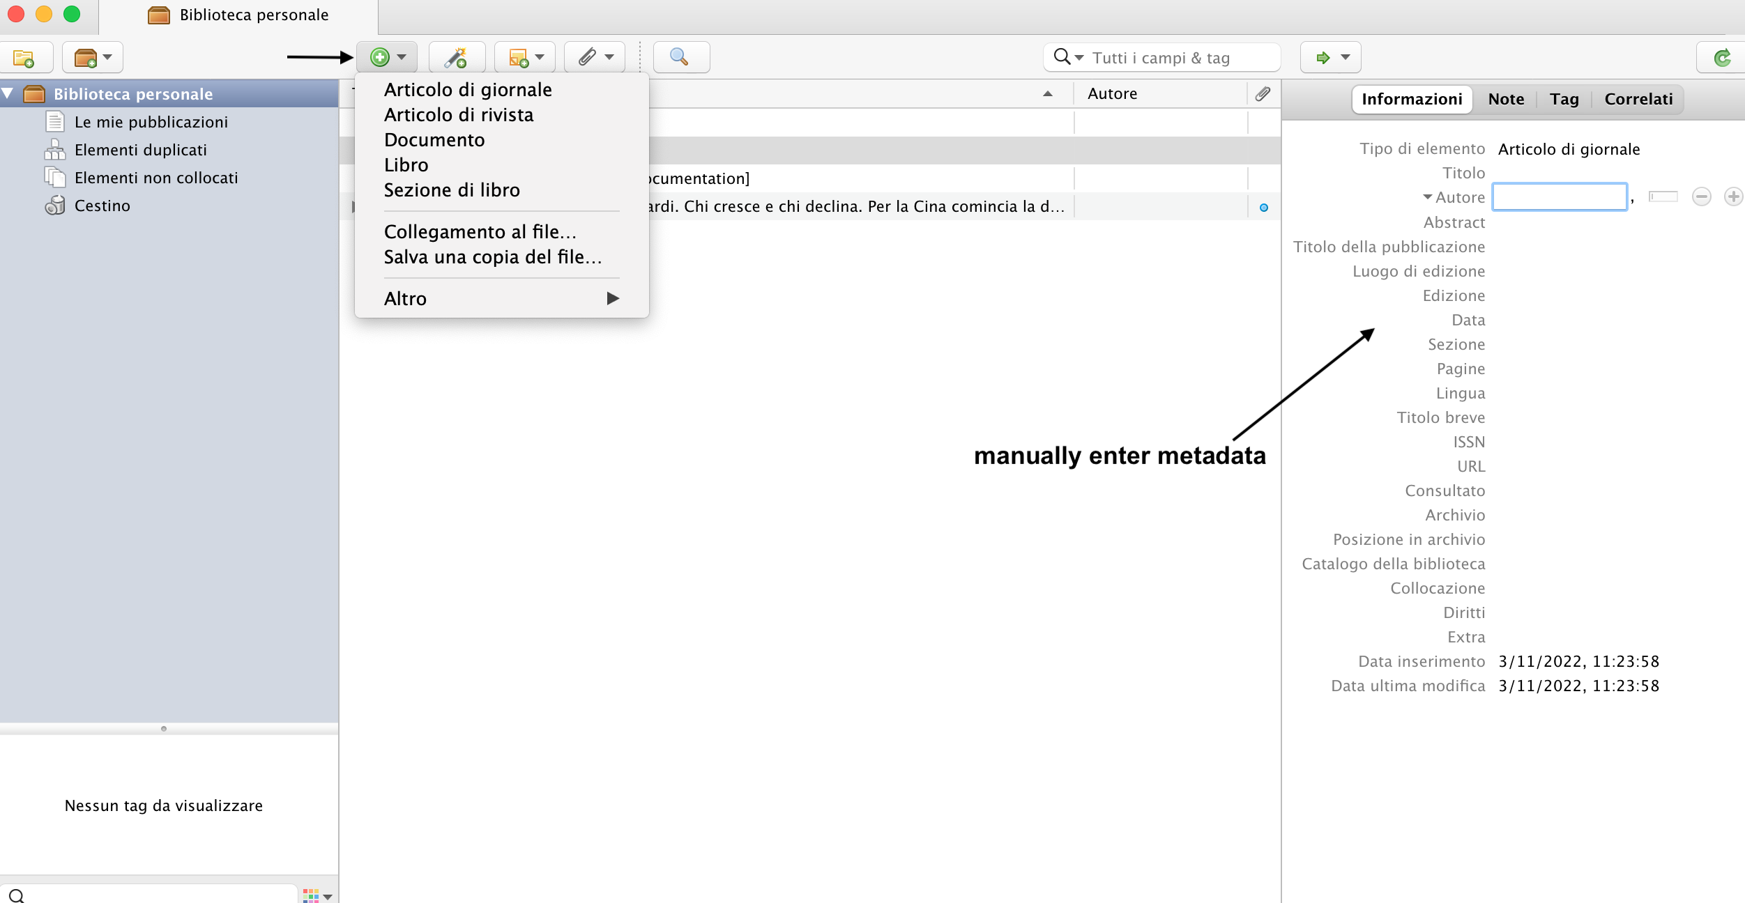Screen dimensions: 1745x903
Task: Toggle single-field author name mode
Action: pos(1663,197)
